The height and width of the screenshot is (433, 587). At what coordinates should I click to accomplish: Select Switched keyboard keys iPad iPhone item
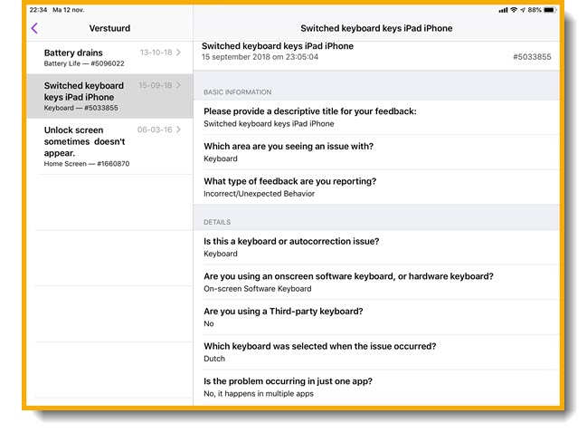click(x=110, y=96)
